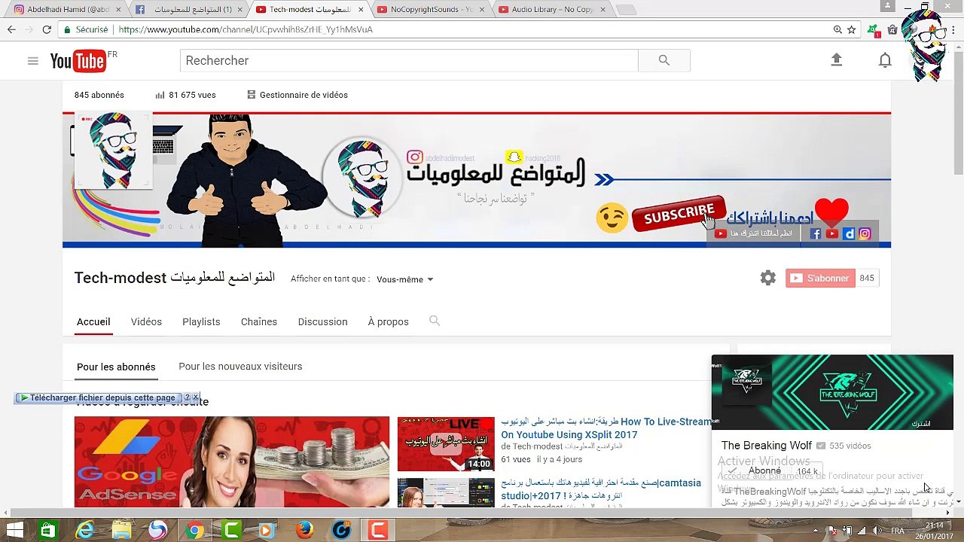Select Pour les nouveaux visiteurs view
Screen dimensions: 964x542
(240, 366)
